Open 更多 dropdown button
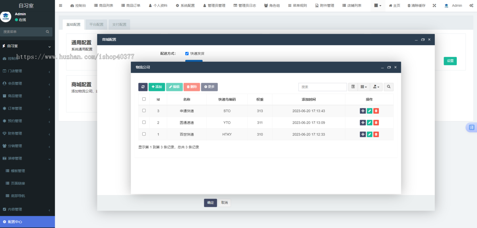Image resolution: width=477 pixels, height=228 pixels. pyautogui.click(x=209, y=87)
